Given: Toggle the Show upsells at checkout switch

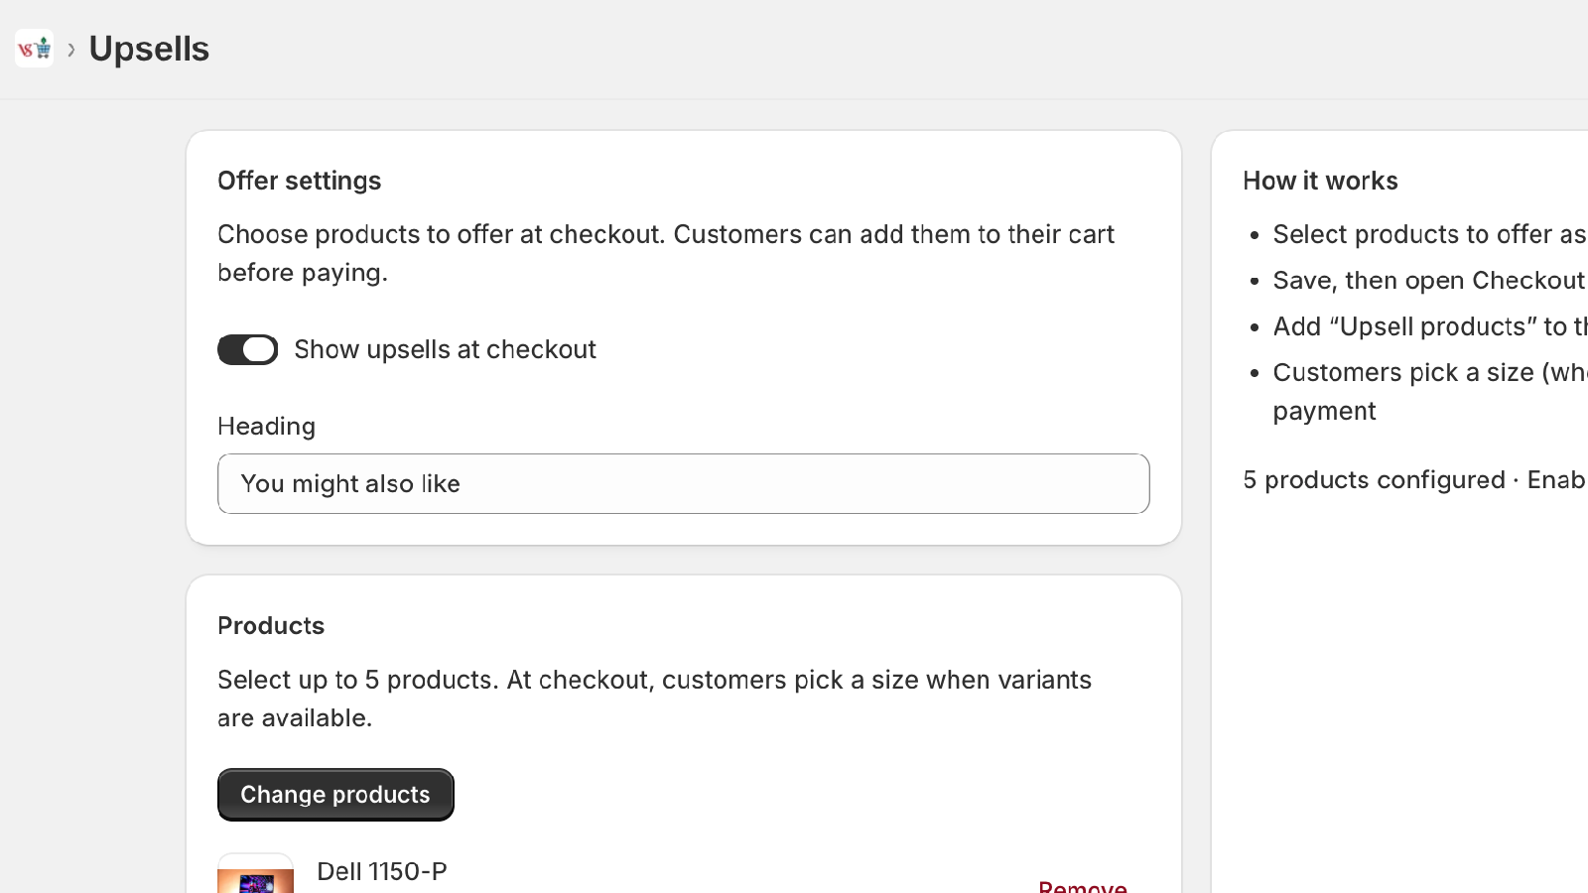Looking at the screenshot, I should (x=248, y=349).
